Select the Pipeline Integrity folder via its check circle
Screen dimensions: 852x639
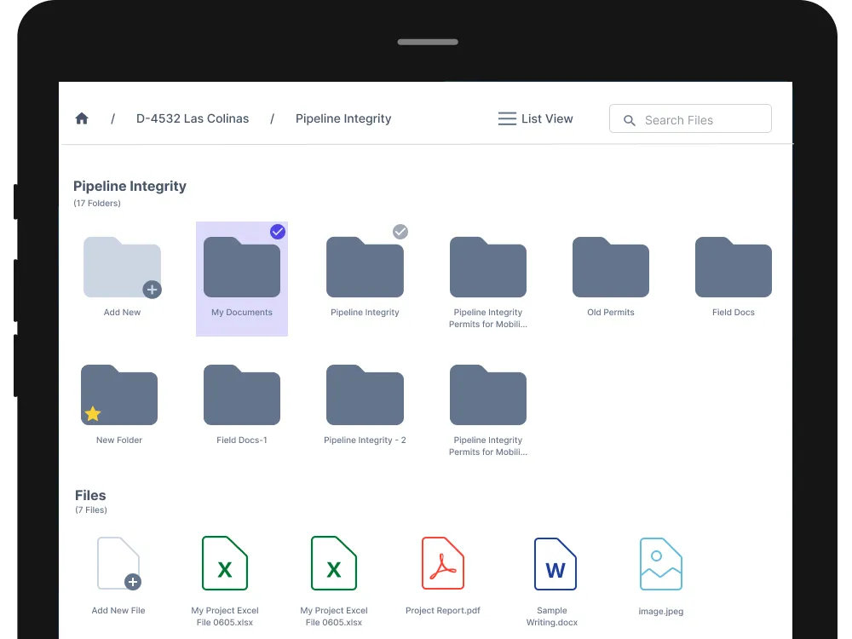tap(400, 231)
